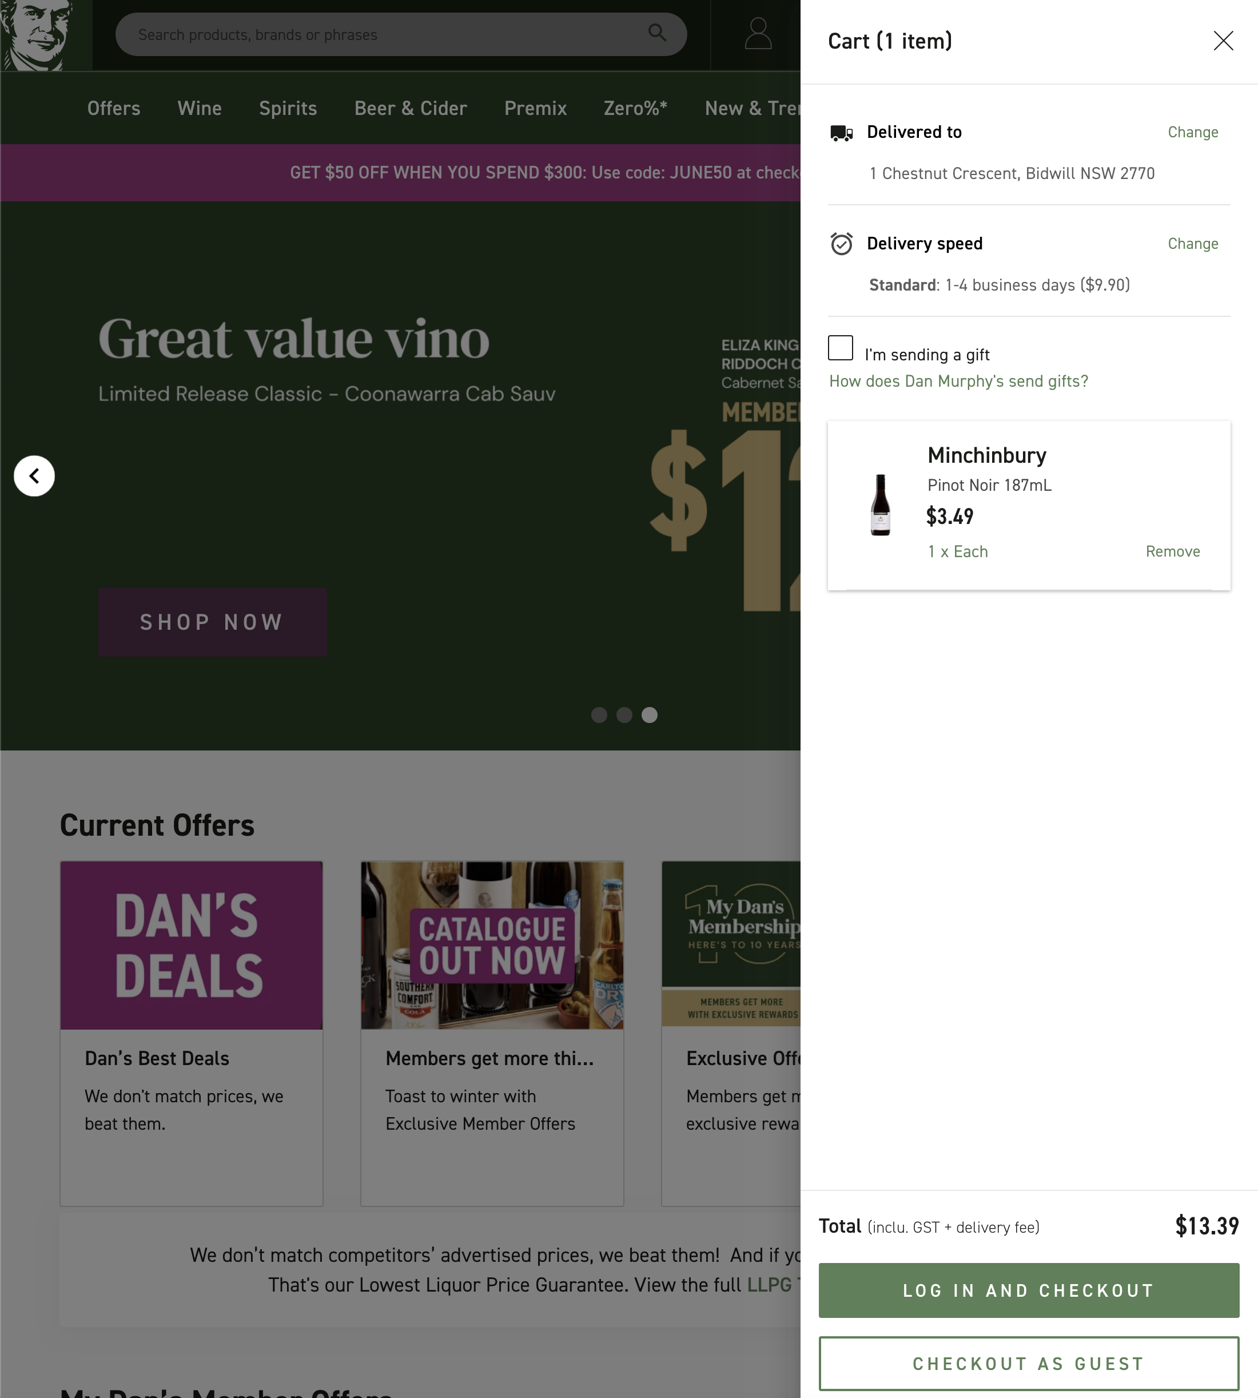Click the delivery truck icon beside Delivered to
Image resolution: width=1258 pixels, height=1398 pixels.
click(842, 132)
